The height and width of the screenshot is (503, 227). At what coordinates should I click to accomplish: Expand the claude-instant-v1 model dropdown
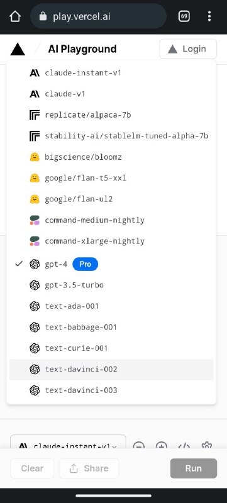68,445
